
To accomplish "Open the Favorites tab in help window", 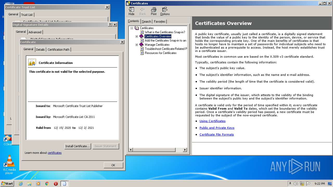I will click(x=159, y=22).
